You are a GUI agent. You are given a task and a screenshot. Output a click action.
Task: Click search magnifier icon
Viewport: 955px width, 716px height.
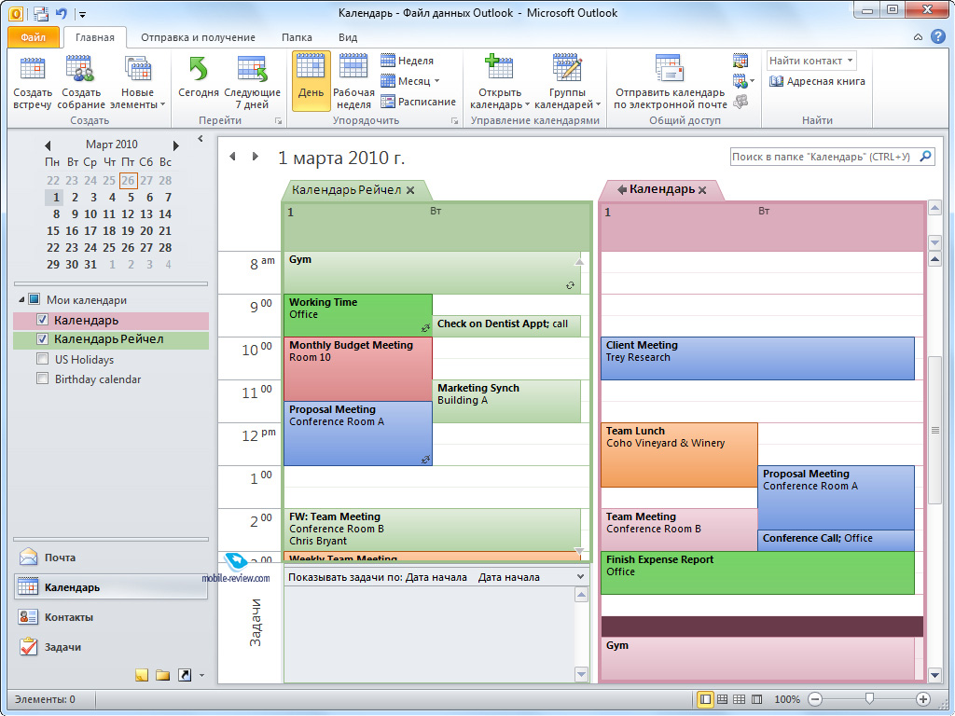pyautogui.click(x=926, y=156)
